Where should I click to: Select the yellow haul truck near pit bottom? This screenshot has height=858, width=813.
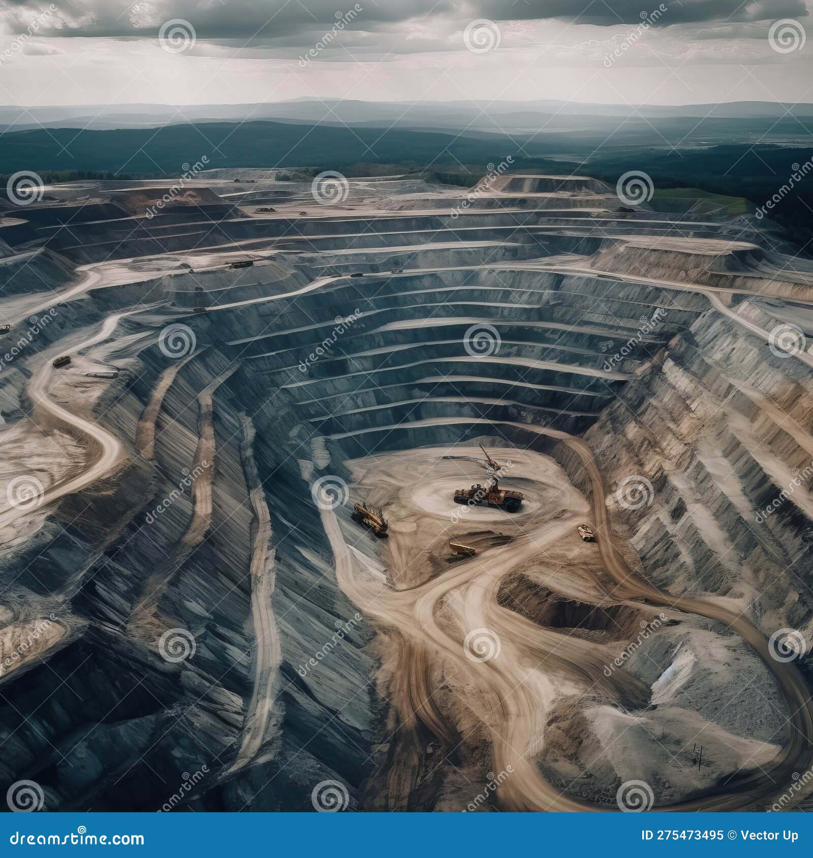pos(461,547)
